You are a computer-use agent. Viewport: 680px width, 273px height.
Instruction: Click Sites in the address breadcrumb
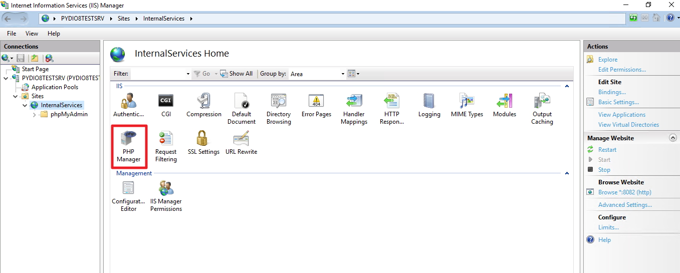[124, 19]
